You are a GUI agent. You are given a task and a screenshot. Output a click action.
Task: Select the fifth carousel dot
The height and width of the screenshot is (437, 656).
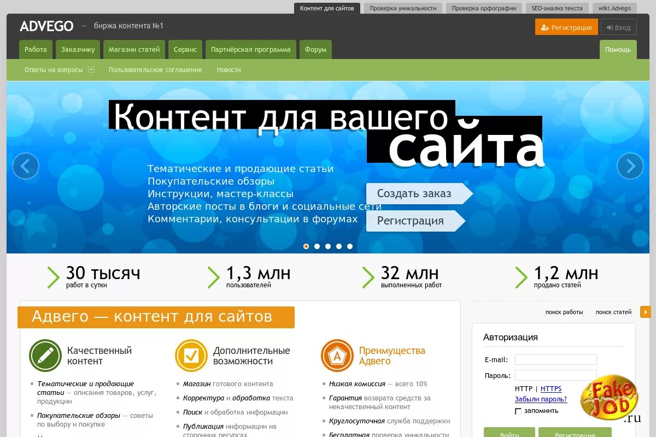[350, 246]
